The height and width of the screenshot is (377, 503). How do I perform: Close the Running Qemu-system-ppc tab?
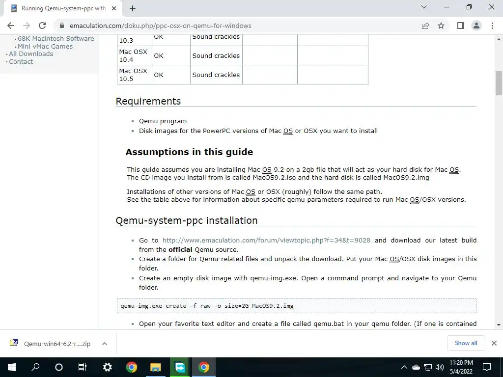click(x=114, y=8)
